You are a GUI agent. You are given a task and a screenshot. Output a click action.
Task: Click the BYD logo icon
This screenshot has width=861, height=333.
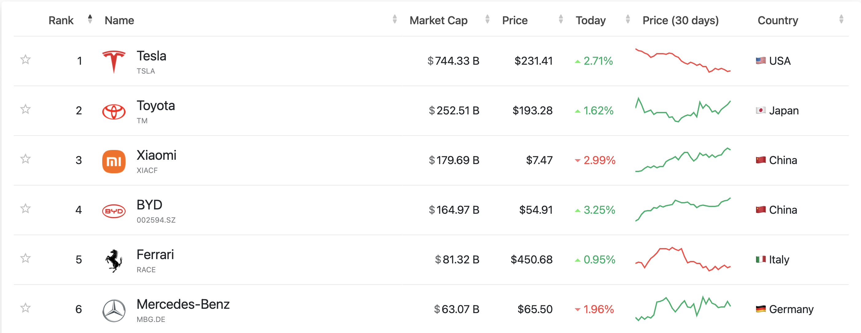point(114,211)
